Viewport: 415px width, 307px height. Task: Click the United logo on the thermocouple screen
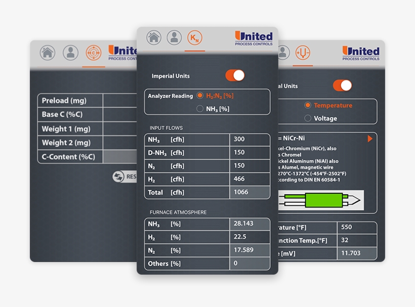360,52
